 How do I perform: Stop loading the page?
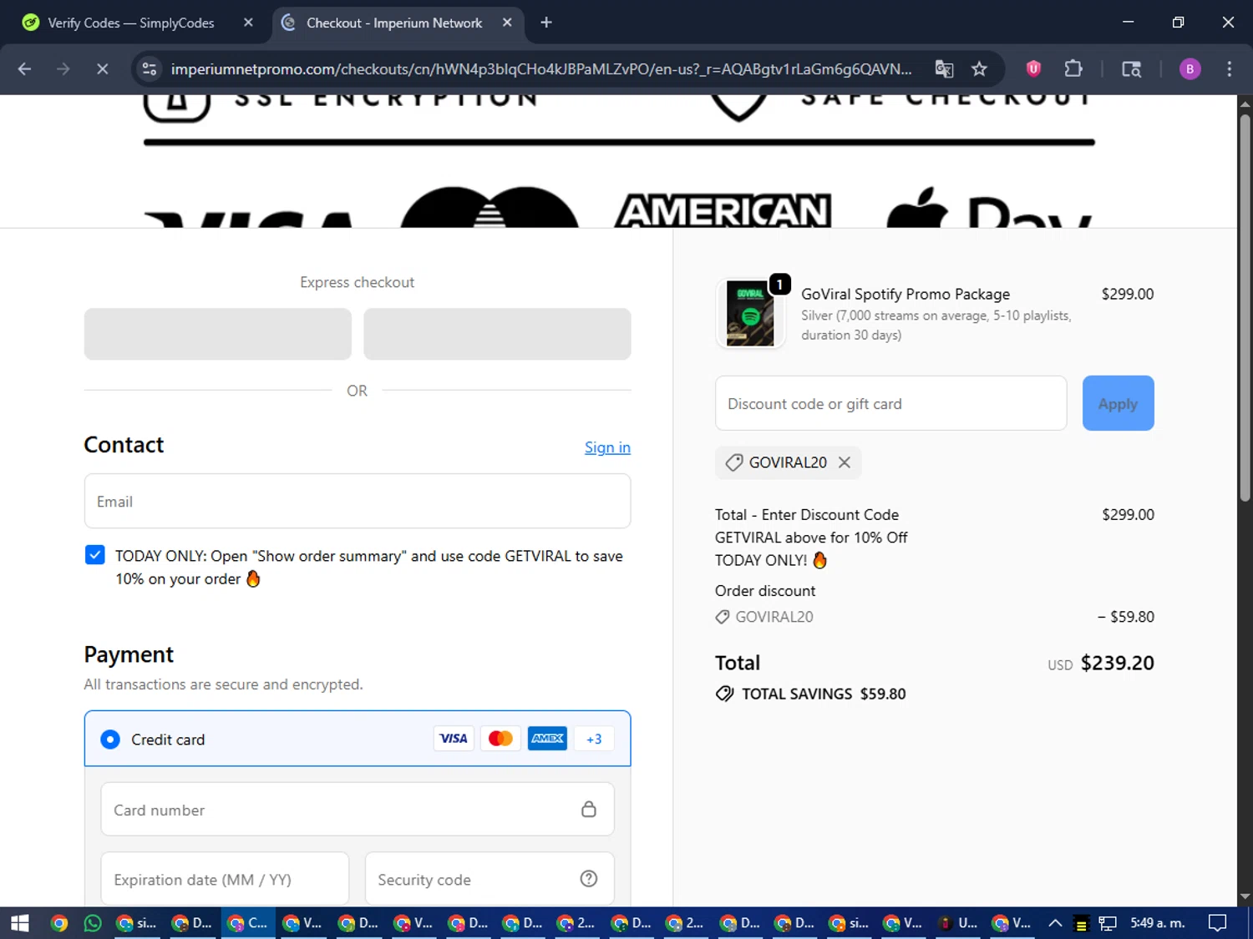103,69
